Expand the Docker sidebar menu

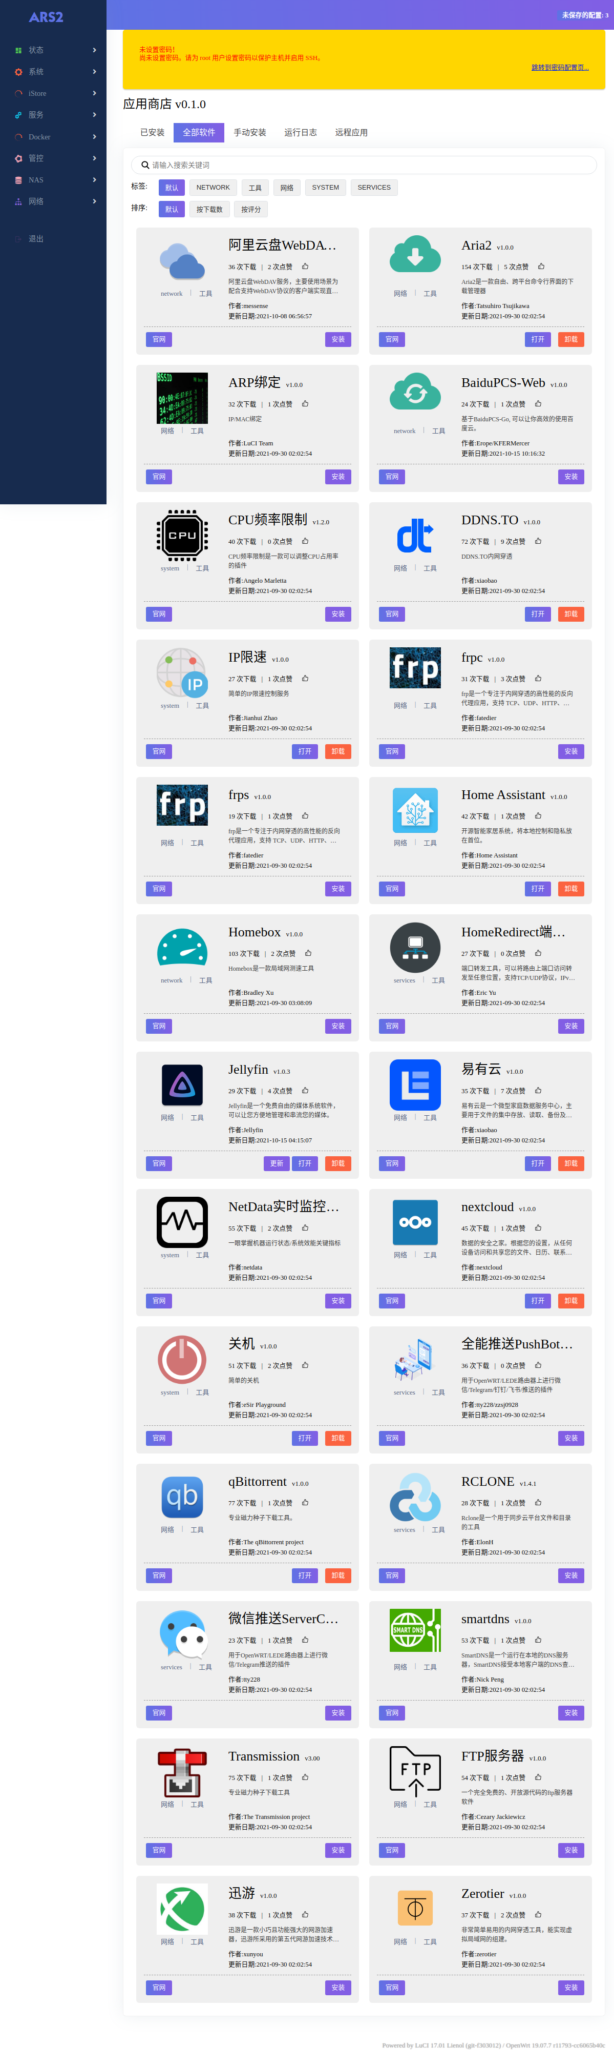click(x=53, y=136)
